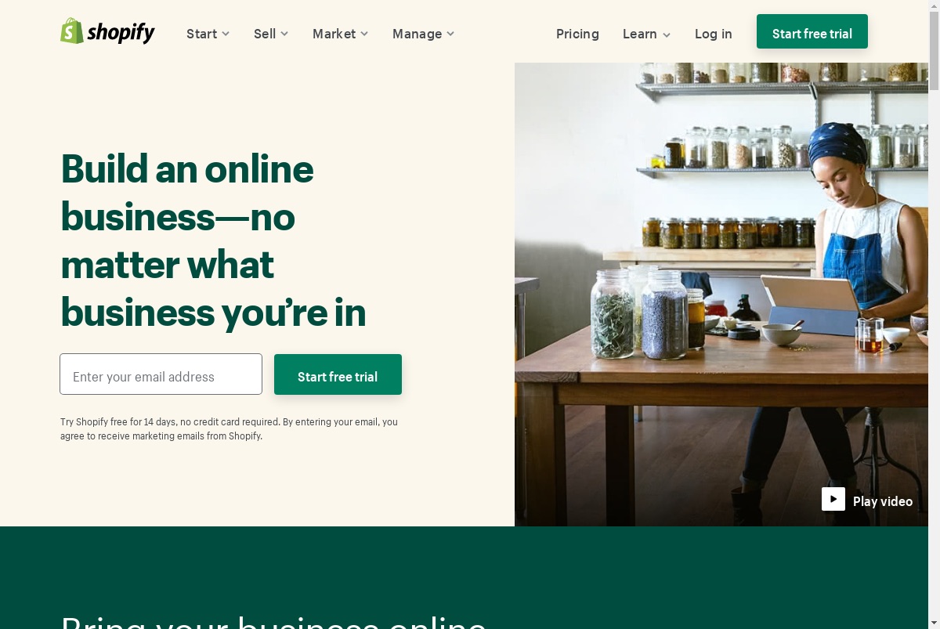Click the Play video label
Viewport: 940px width, 629px height.
[x=883, y=501]
